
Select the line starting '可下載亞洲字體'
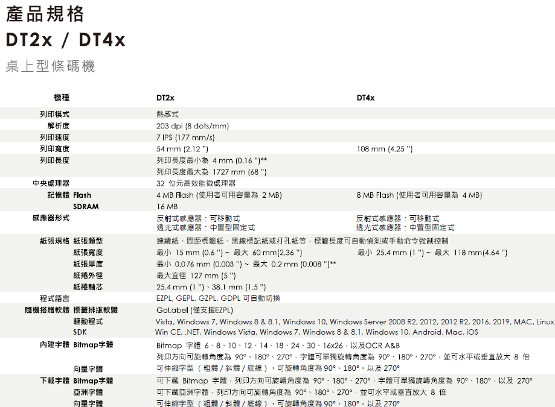point(301,393)
